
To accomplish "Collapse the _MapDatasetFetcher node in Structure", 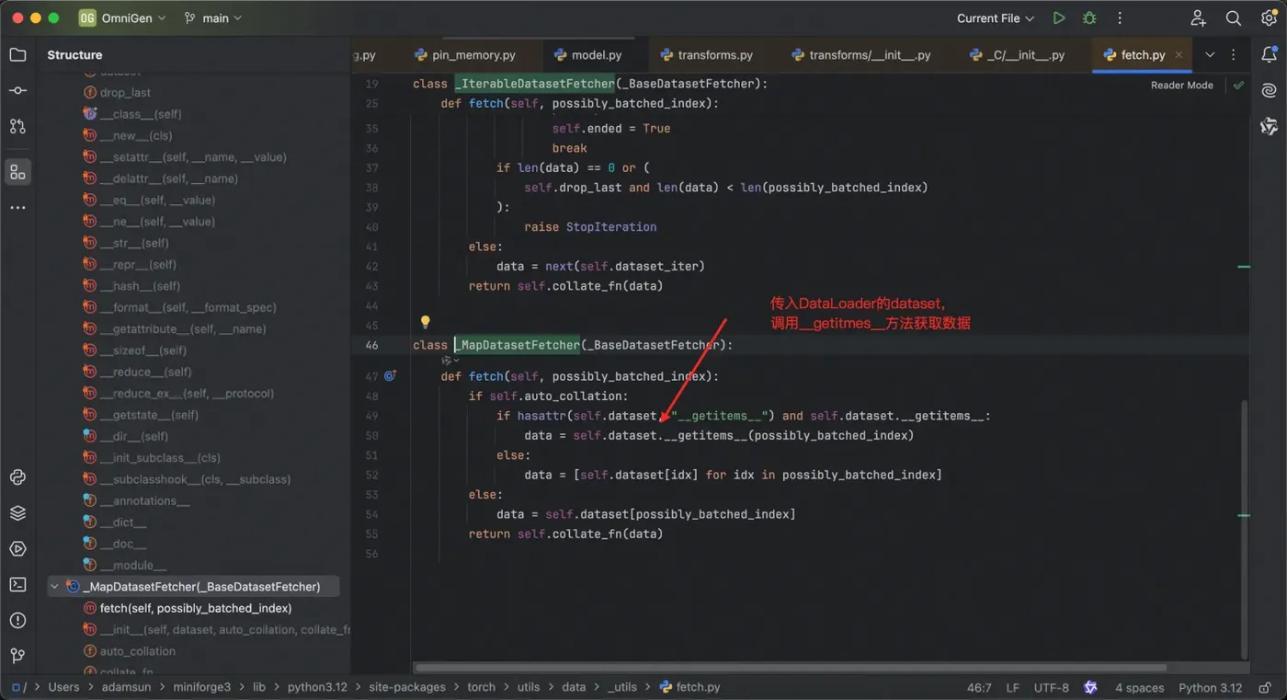I will point(54,586).
